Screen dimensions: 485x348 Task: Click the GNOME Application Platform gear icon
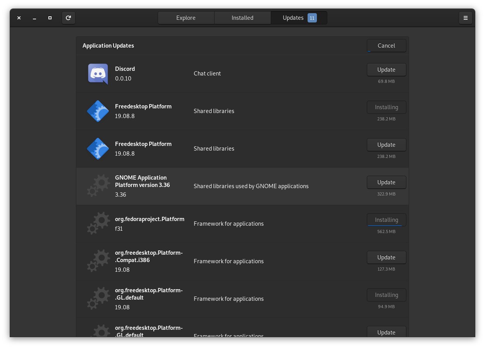(x=98, y=186)
